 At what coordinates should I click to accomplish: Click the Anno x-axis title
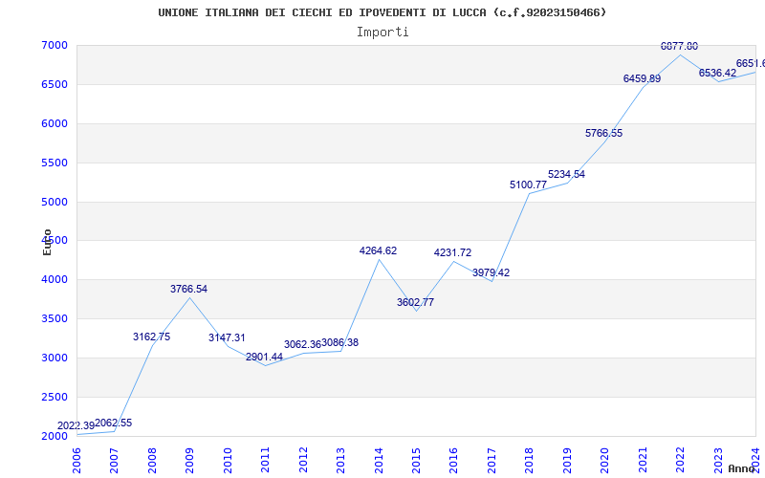pyautogui.click(x=743, y=468)
